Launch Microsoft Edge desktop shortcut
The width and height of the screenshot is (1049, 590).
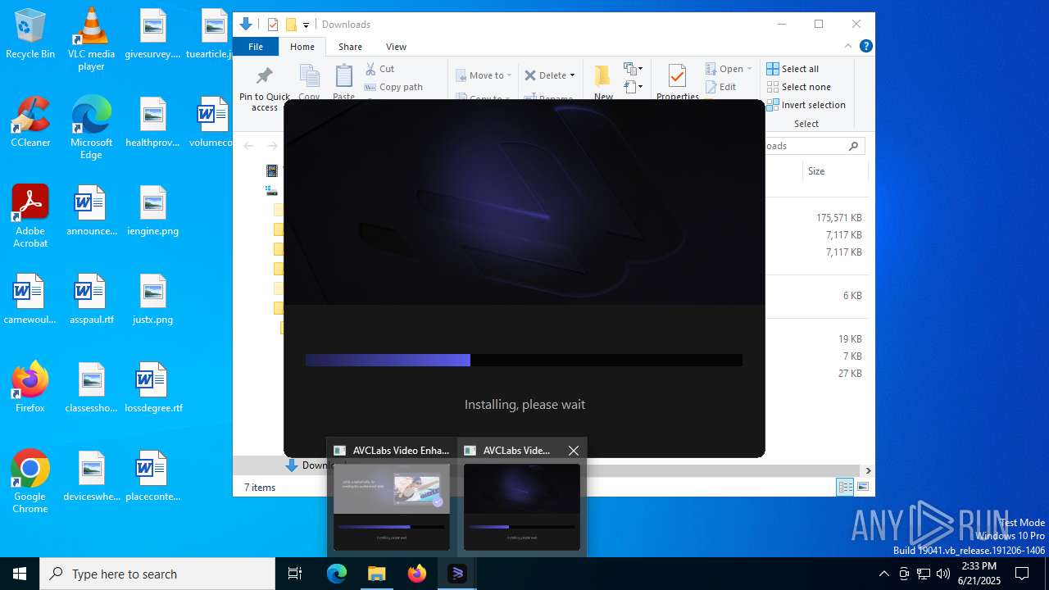pos(91,129)
